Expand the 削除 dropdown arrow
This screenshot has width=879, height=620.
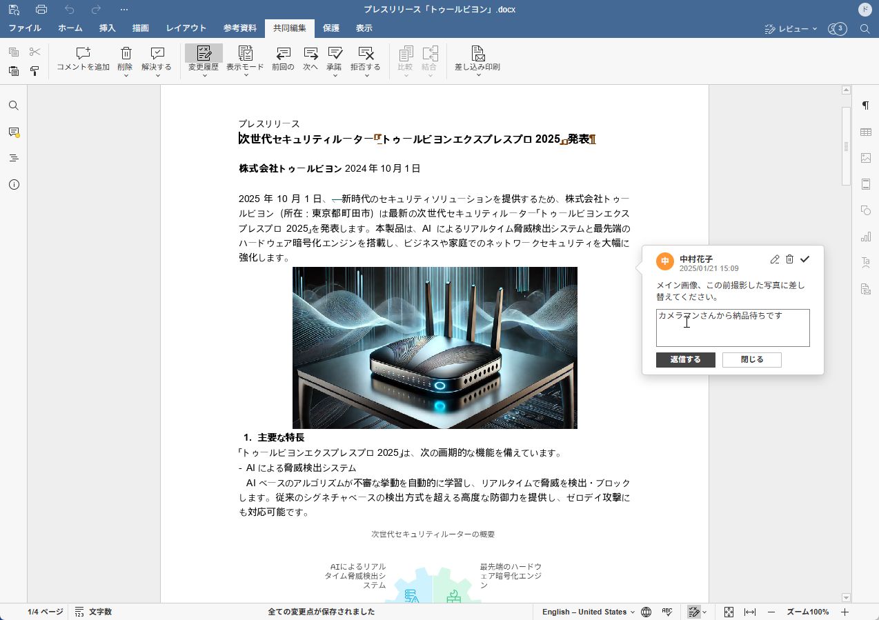(126, 75)
